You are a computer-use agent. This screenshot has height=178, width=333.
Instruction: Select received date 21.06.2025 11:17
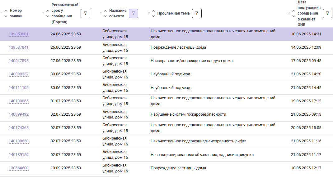tap(306, 155)
